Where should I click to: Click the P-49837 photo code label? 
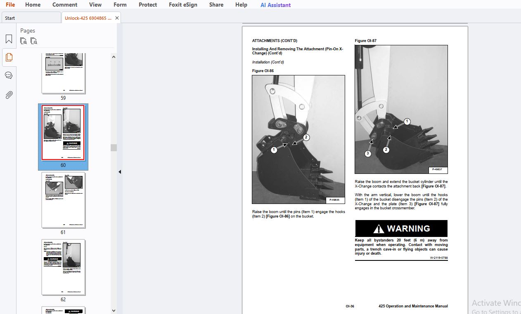pyautogui.click(x=438, y=169)
